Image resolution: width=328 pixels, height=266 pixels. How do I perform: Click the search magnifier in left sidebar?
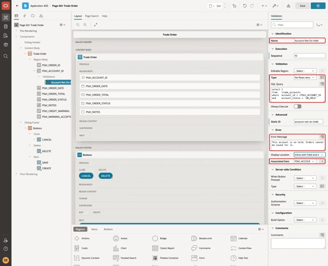tap(6, 56)
